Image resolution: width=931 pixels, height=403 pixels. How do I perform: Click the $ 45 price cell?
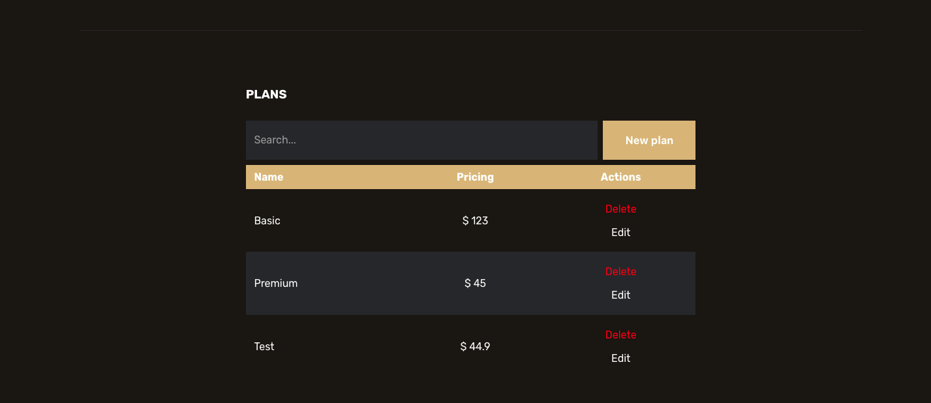point(475,283)
